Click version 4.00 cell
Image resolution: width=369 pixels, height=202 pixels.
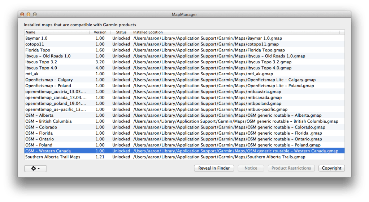pyautogui.click(x=100, y=68)
